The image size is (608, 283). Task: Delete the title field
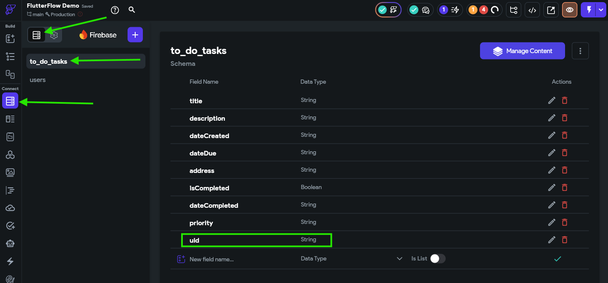(x=565, y=100)
